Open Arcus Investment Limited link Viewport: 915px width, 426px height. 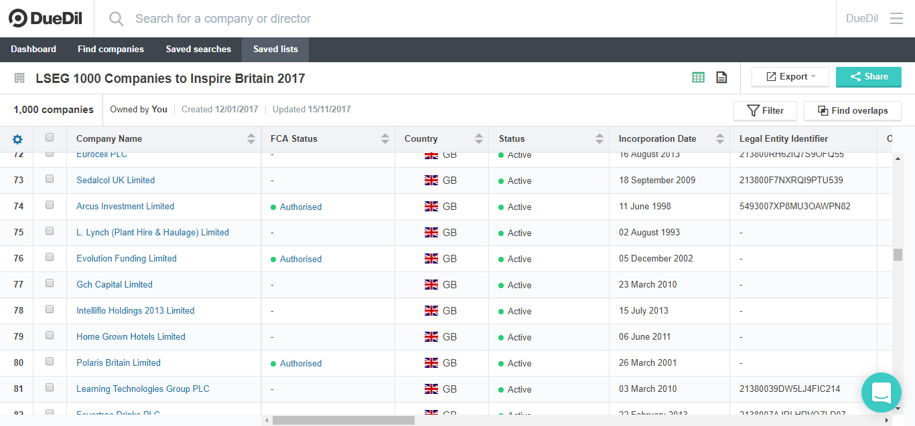[125, 207]
